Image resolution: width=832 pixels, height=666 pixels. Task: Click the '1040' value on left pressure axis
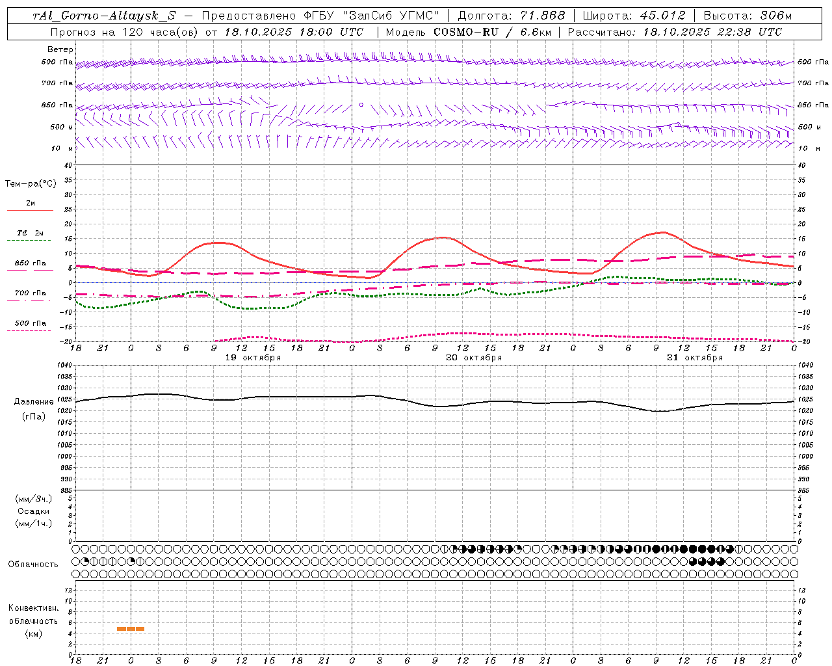point(64,366)
